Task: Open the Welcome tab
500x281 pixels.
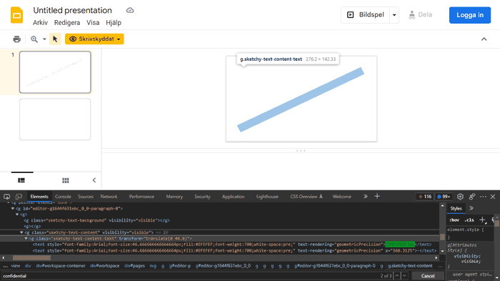Action: (x=342, y=197)
